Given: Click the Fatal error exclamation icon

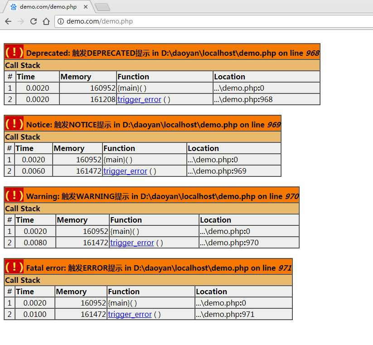Looking at the screenshot, I should click(14, 267).
